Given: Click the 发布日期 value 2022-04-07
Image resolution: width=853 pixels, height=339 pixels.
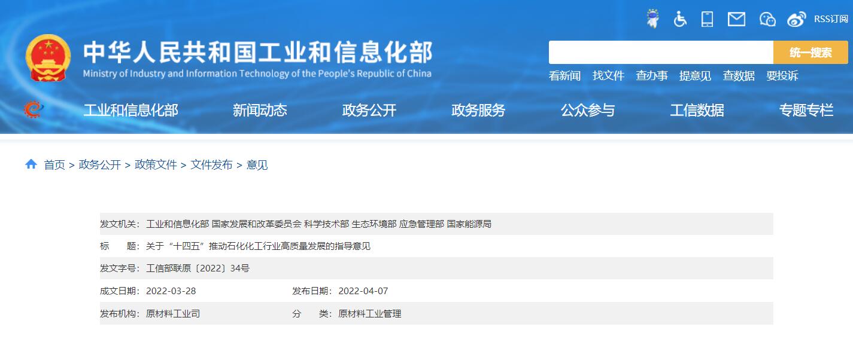Looking at the screenshot, I should tap(363, 291).
